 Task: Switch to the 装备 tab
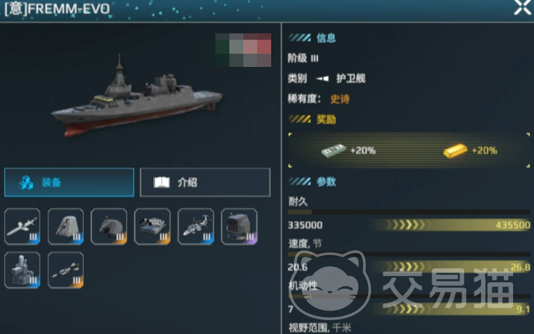pyautogui.click(x=69, y=182)
